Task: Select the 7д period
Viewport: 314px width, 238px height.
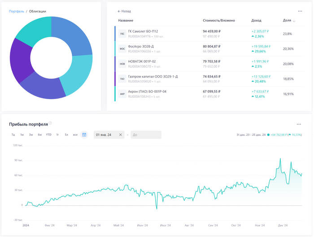Action: coord(13,134)
